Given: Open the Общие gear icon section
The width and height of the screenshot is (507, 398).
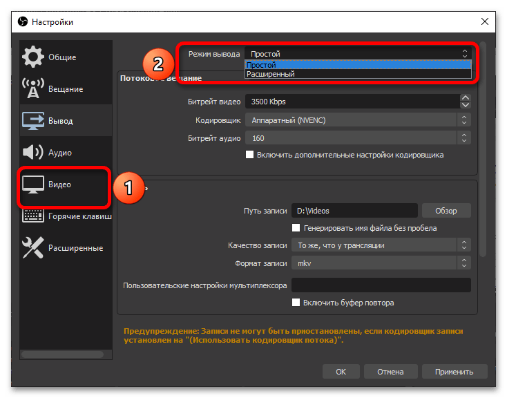Looking at the screenshot, I should [x=33, y=57].
